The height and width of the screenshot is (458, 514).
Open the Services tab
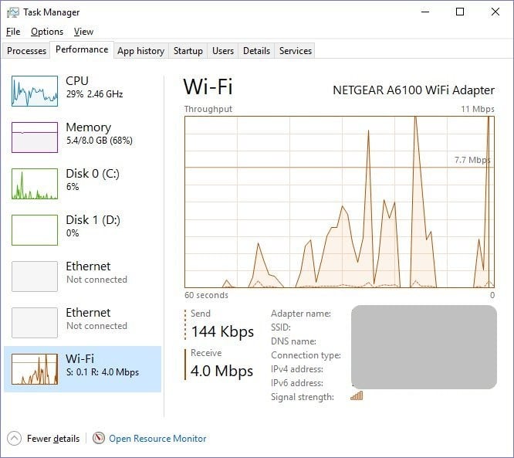[296, 51]
